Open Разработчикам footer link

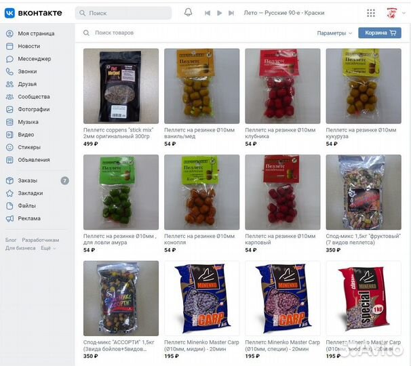coord(41,240)
